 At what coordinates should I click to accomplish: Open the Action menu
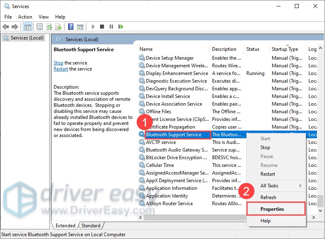25,17
